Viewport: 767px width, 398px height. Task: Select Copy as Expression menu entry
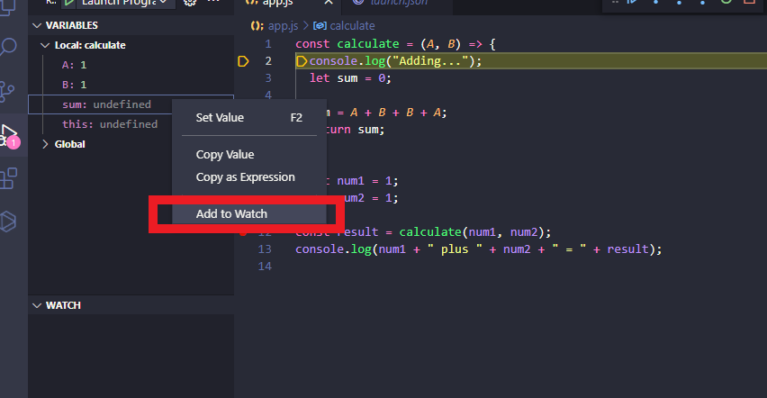click(x=245, y=177)
